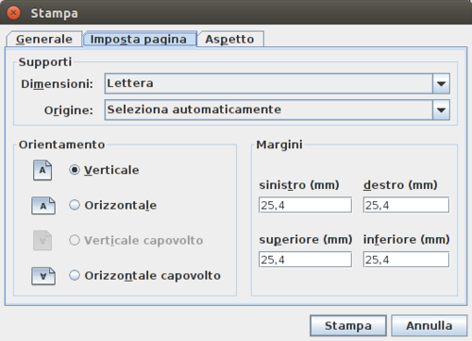The width and height of the screenshot is (472, 341).
Task: Click the Dimensioni: label
Action: (x=57, y=84)
